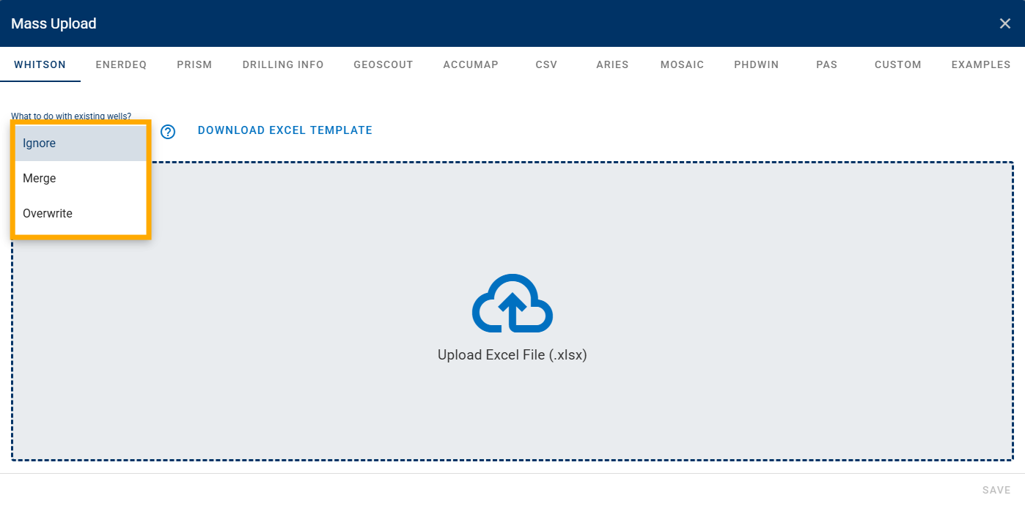The width and height of the screenshot is (1025, 506).
Task: Click the help question mark icon
Action: pyautogui.click(x=168, y=132)
